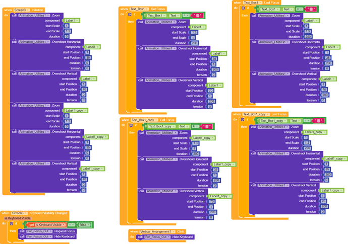The height and width of the screenshot is (244, 348).
Task: Open For_Focus_Out dropdown in Request Focus call
Action: tap(39, 231)
